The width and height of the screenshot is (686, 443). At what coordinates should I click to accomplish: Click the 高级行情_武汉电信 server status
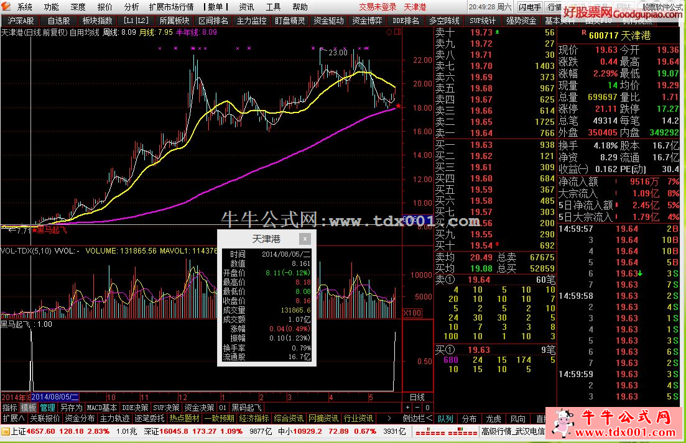(x=512, y=432)
